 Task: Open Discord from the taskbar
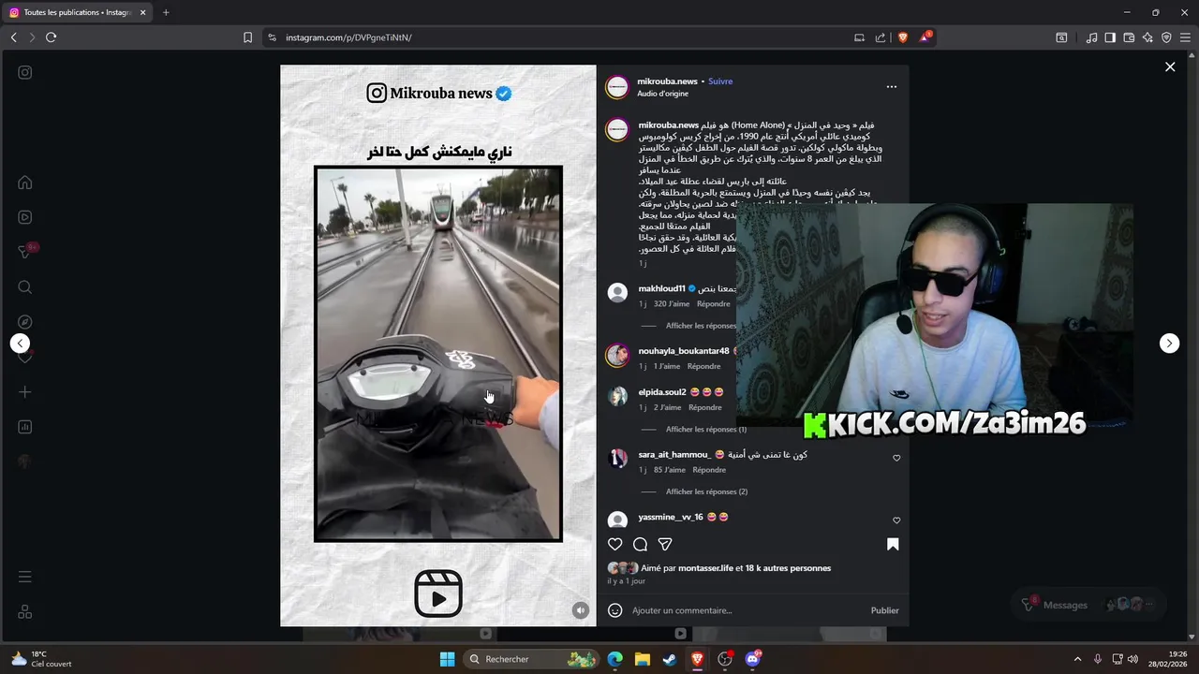(752, 659)
